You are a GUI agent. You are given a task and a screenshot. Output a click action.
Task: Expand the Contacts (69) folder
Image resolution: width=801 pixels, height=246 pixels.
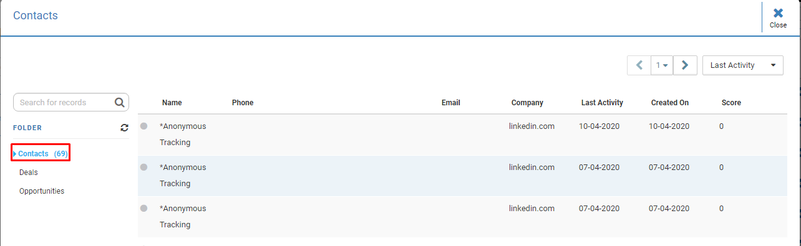coord(41,153)
